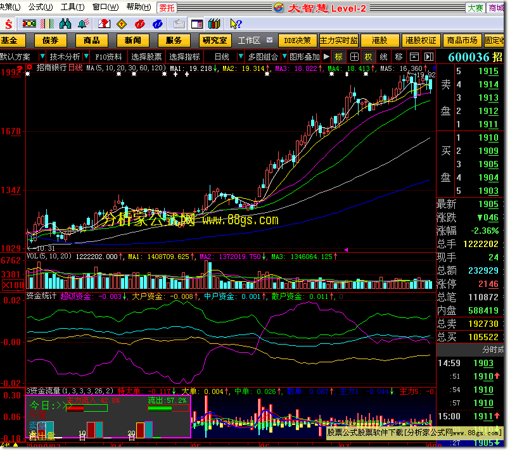Click the F10资料 button

108,57
